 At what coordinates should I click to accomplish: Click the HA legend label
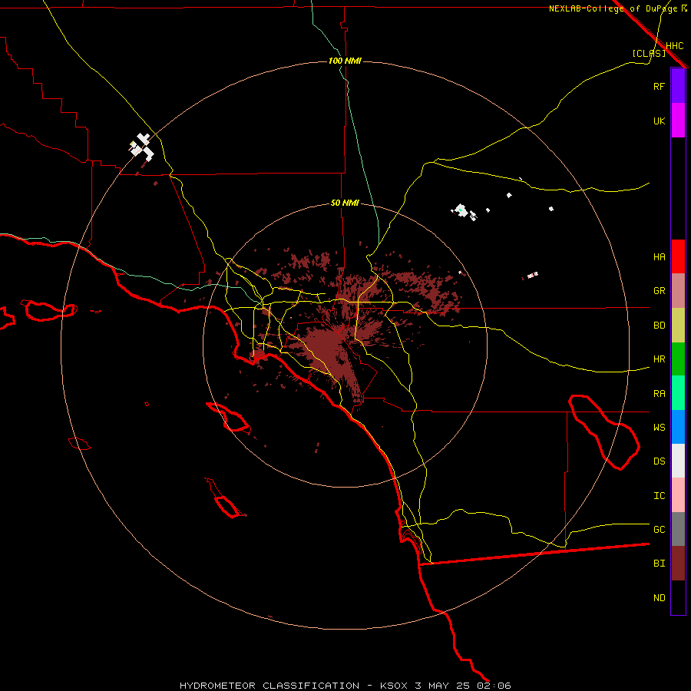tap(659, 256)
